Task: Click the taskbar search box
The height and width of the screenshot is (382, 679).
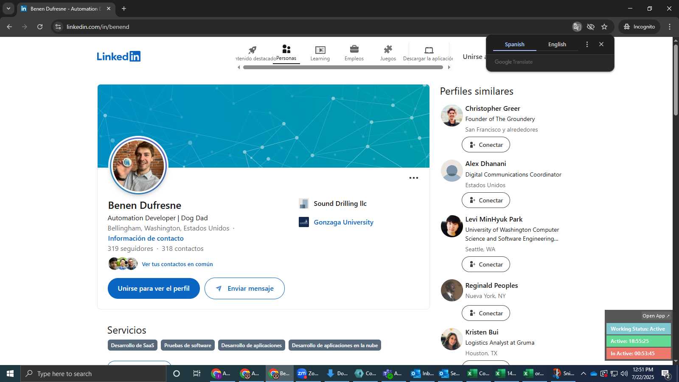Action: click(93, 374)
